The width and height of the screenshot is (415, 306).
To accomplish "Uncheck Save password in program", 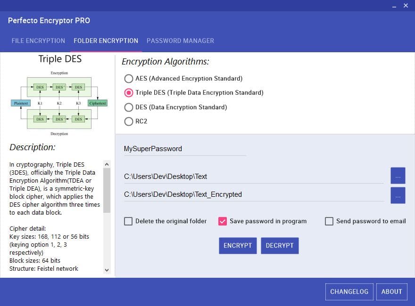I will [223, 221].
